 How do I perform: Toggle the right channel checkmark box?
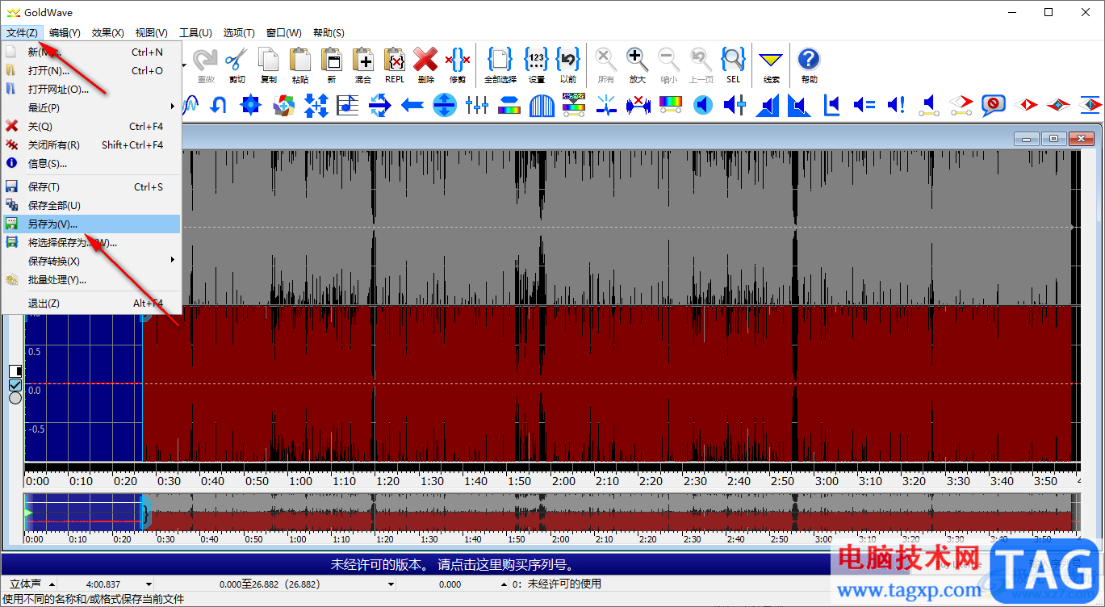click(x=15, y=384)
